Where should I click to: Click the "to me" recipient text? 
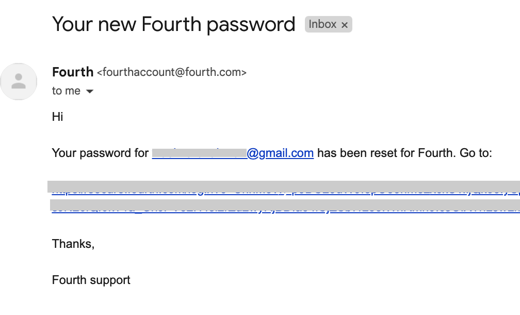[66, 90]
